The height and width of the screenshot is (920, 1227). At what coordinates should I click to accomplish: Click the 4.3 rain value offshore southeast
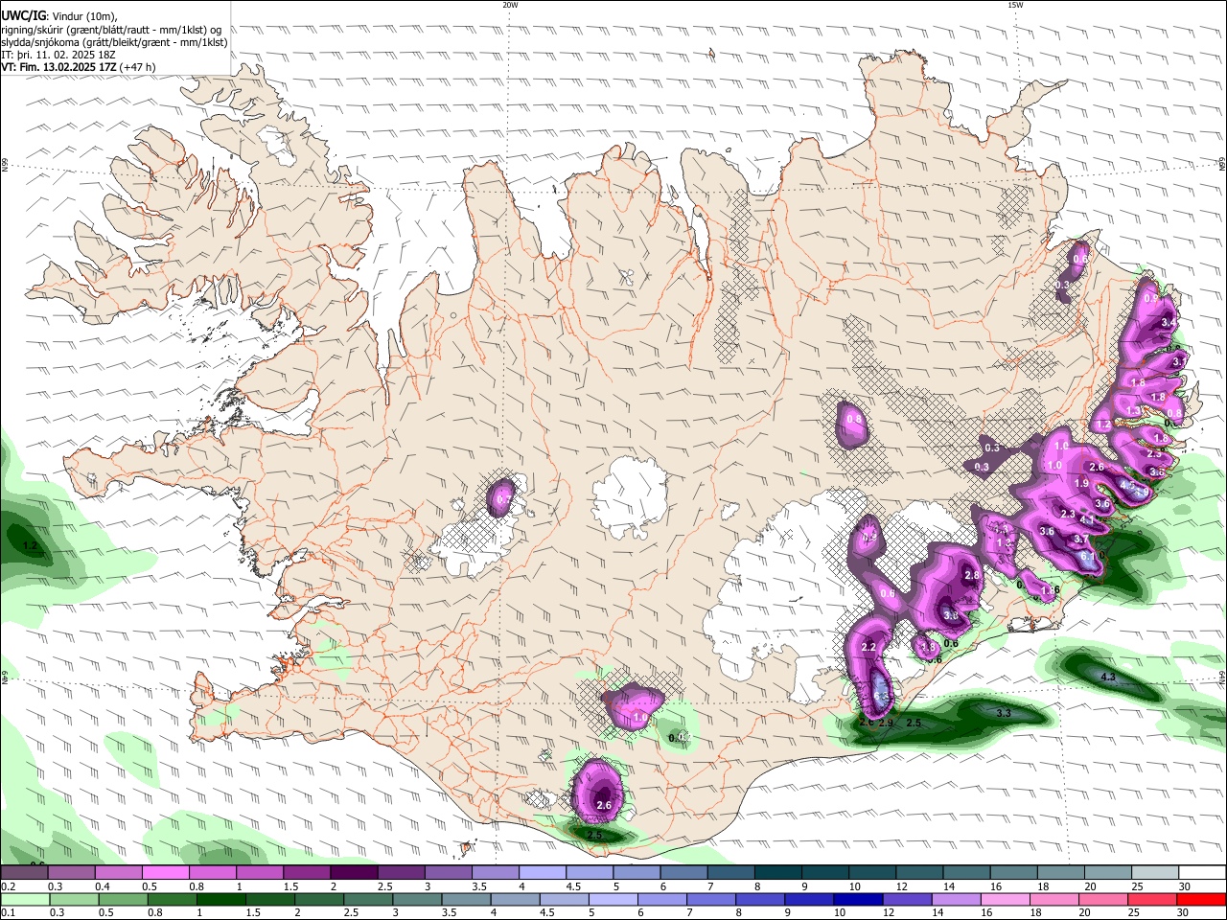coord(1108,677)
